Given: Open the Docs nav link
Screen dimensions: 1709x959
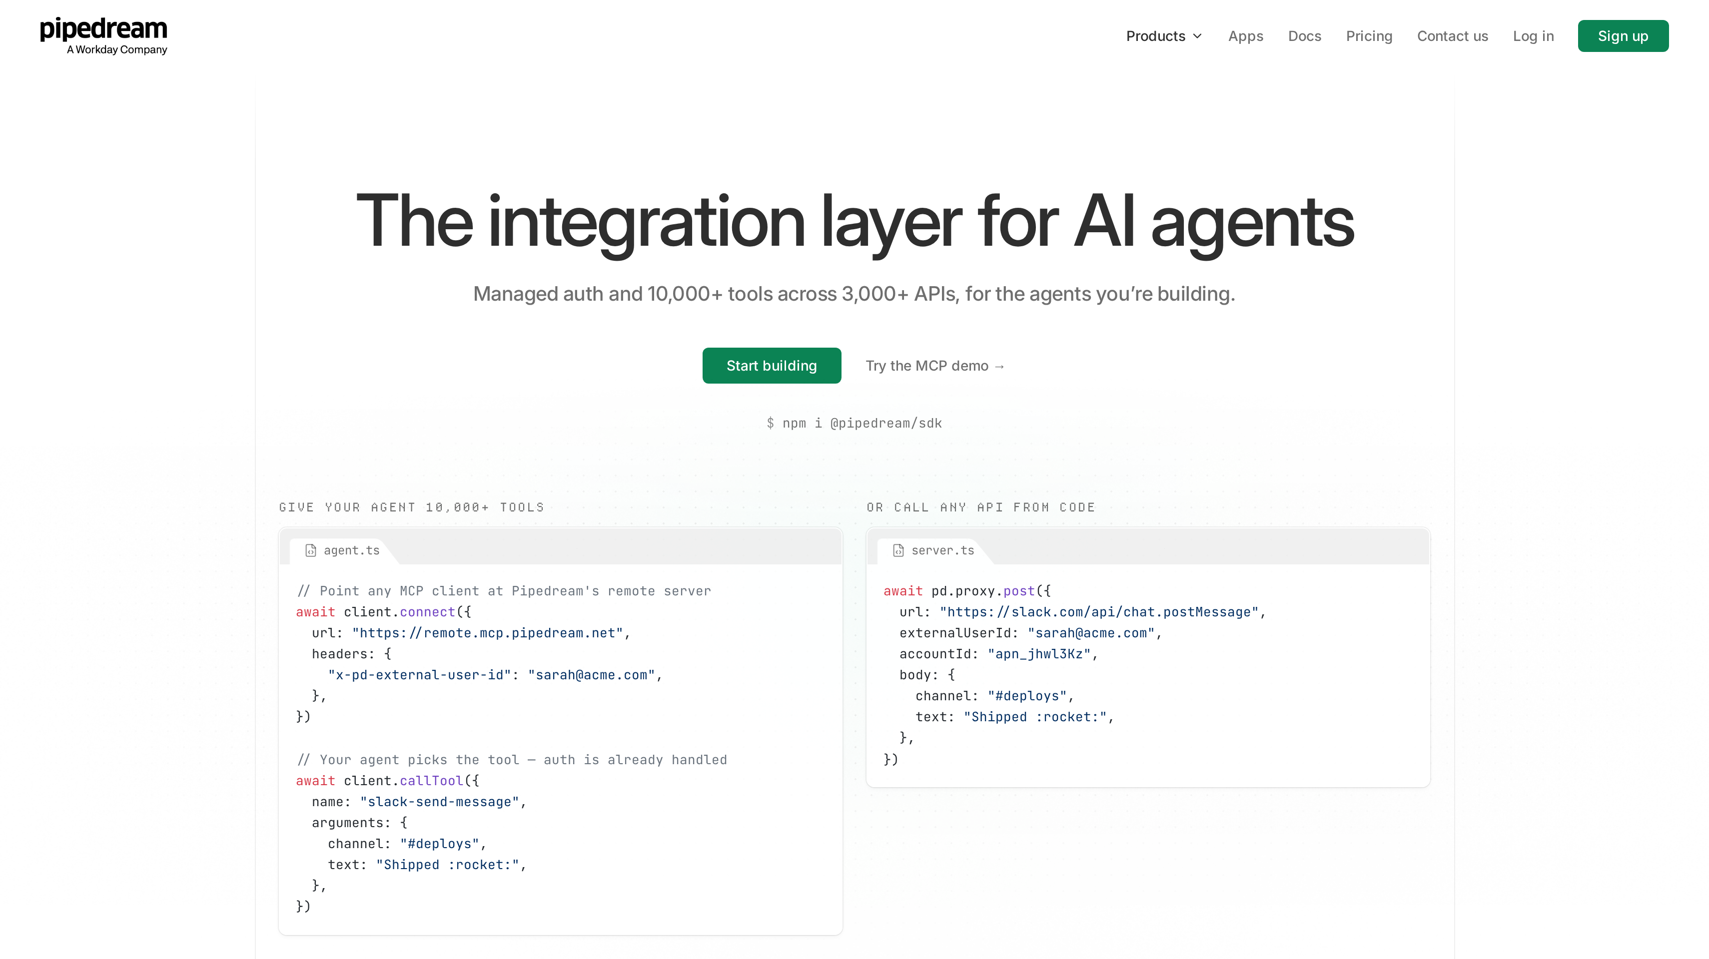Looking at the screenshot, I should (1304, 36).
